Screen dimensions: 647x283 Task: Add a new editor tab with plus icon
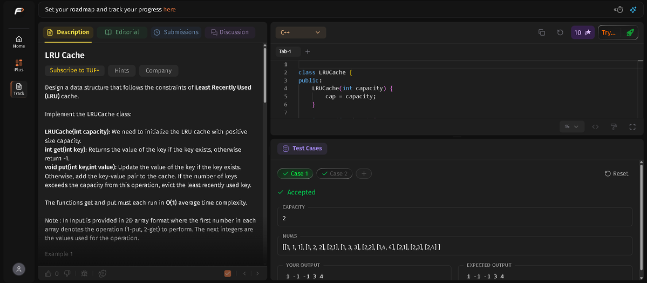(x=308, y=52)
